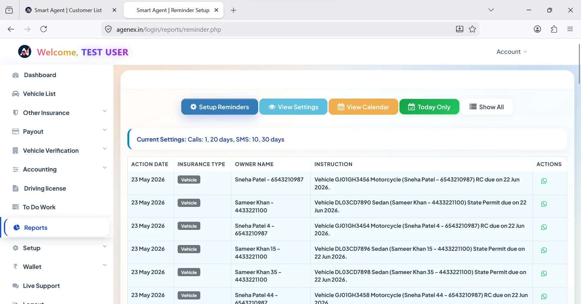Image resolution: width=581 pixels, height=304 pixels.
Task: Click the Setup Reminders button
Action: pyautogui.click(x=220, y=107)
